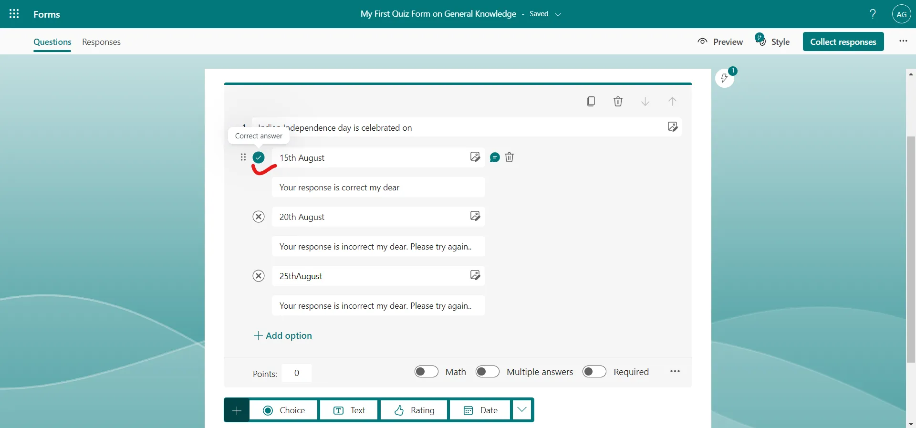Image resolution: width=916 pixels, height=428 pixels.
Task: Expand the Saved status dropdown chevron
Action: click(558, 14)
